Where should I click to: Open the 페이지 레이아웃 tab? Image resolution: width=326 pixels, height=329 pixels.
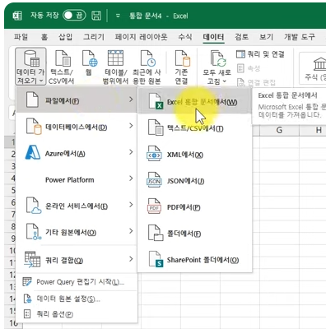click(141, 37)
